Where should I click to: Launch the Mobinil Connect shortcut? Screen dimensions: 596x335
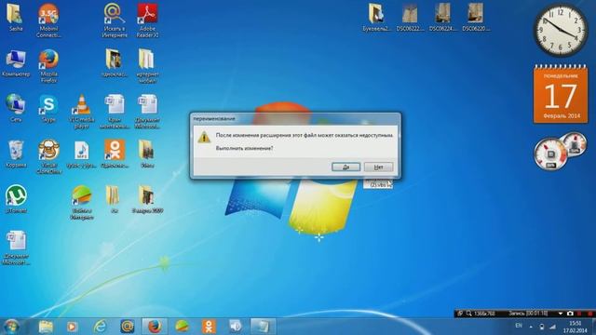(48, 20)
